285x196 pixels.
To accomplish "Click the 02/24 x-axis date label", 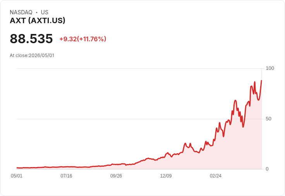I will (216, 176).
